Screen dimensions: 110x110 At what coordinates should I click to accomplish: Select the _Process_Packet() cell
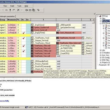pos(43,64)
